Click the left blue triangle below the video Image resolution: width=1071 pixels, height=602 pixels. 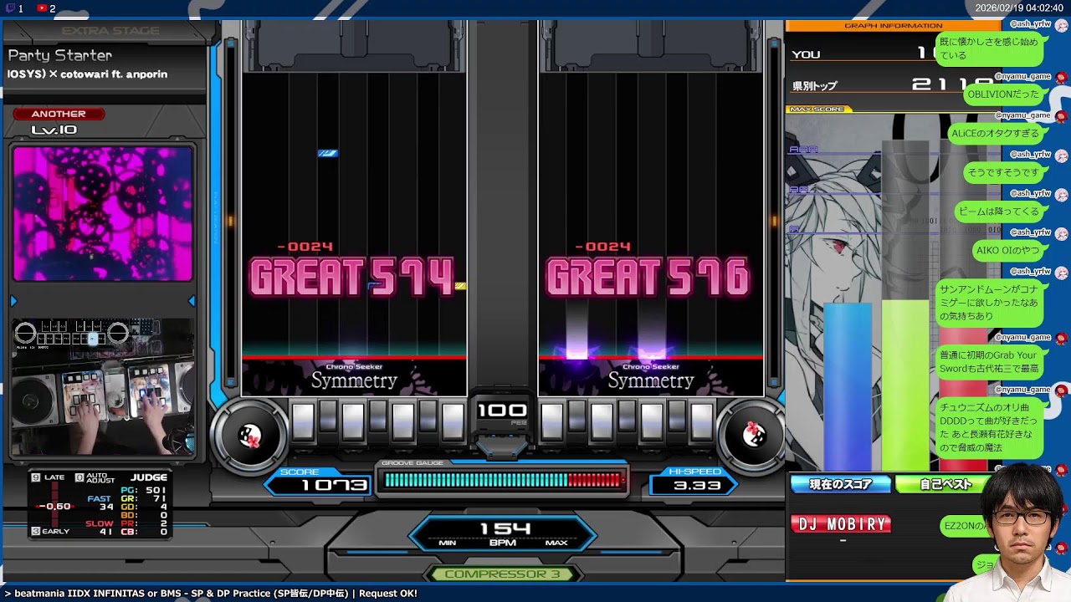pos(13,301)
